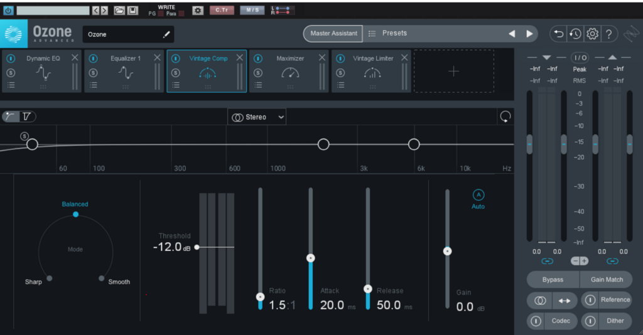Go to next preset arrow
643x335 pixels.
pyautogui.click(x=529, y=34)
